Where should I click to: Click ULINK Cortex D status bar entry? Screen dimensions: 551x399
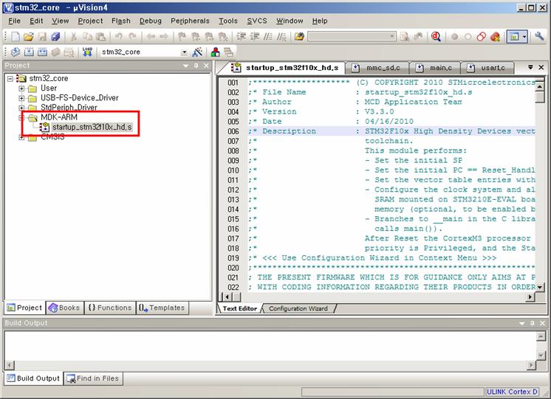[x=512, y=392]
